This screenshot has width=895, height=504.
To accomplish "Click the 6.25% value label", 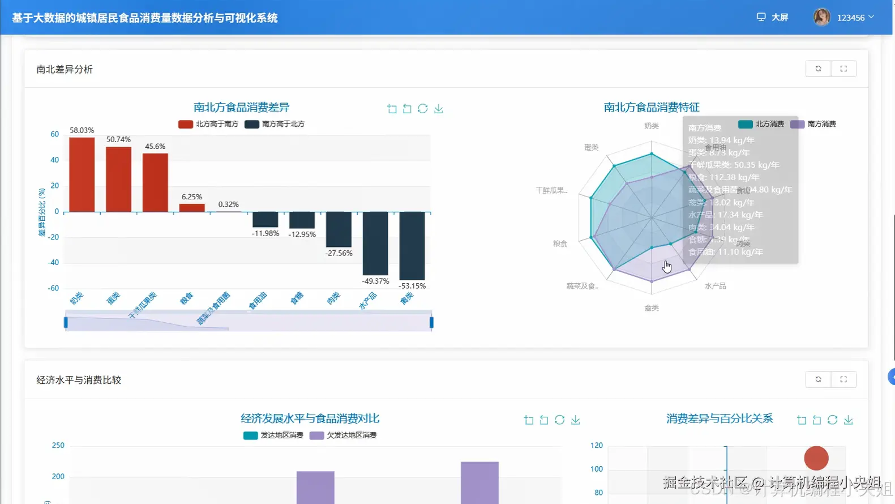I will [x=192, y=197].
